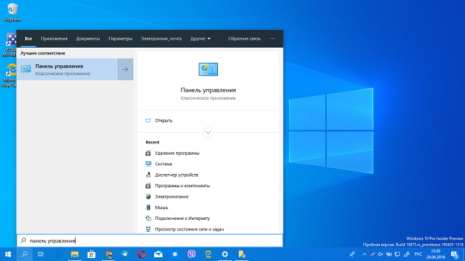
Task: Click the search box with панель управления
Action: [149, 240]
